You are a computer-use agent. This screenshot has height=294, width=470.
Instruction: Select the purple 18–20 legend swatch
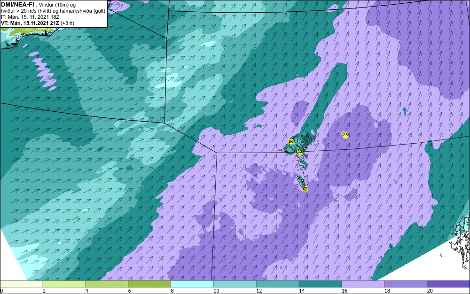pos(406,284)
